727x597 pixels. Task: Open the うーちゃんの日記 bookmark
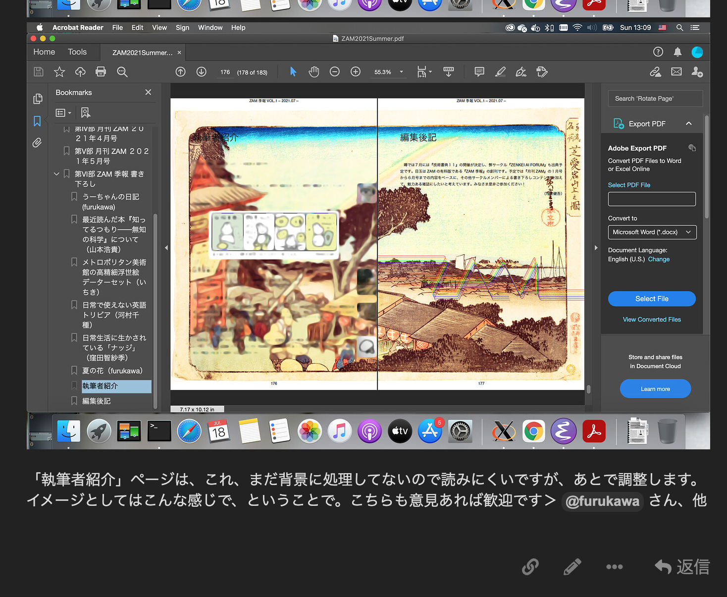111,202
